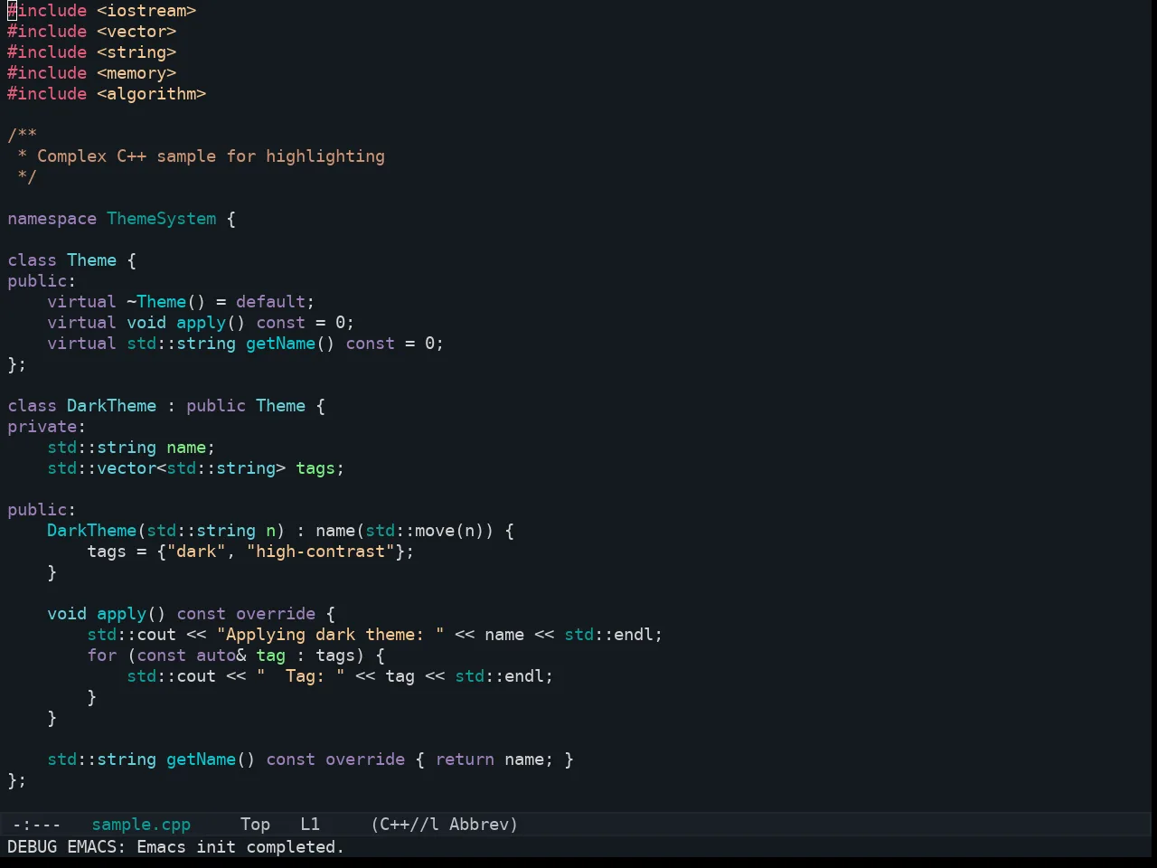Screen dimensions: 1157x868
Task: Click 'override' in the void apply() line
Action: click(x=276, y=614)
